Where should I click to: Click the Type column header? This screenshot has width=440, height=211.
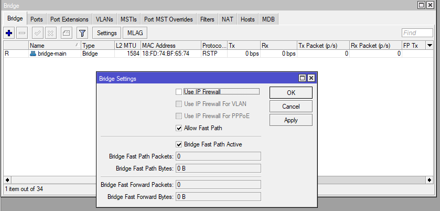pyautogui.click(x=98, y=46)
